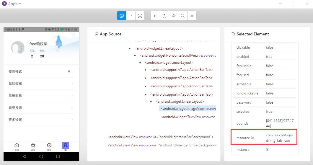Screen dimensions: 313x165
Task: Click the focusable attribute label
Action: click(244, 66)
